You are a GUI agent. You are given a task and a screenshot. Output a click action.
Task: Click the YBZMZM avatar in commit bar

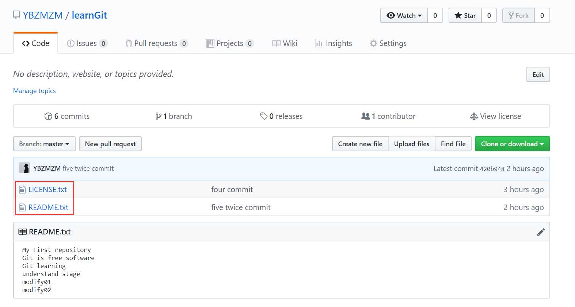24,168
